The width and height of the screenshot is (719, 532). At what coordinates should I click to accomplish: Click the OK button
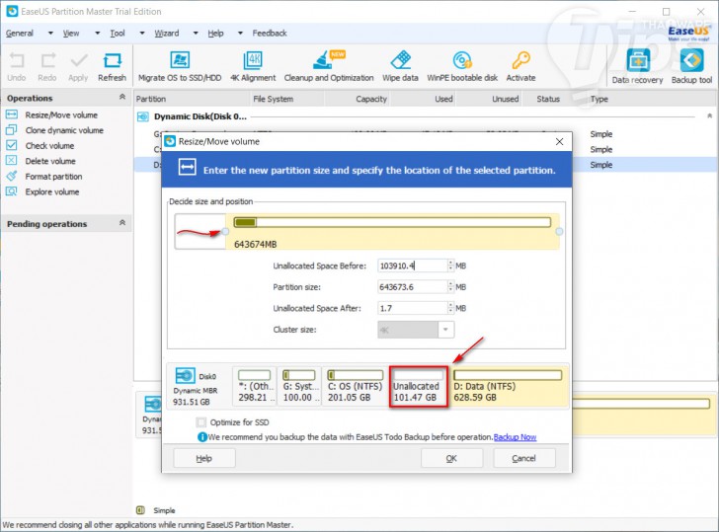point(451,458)
